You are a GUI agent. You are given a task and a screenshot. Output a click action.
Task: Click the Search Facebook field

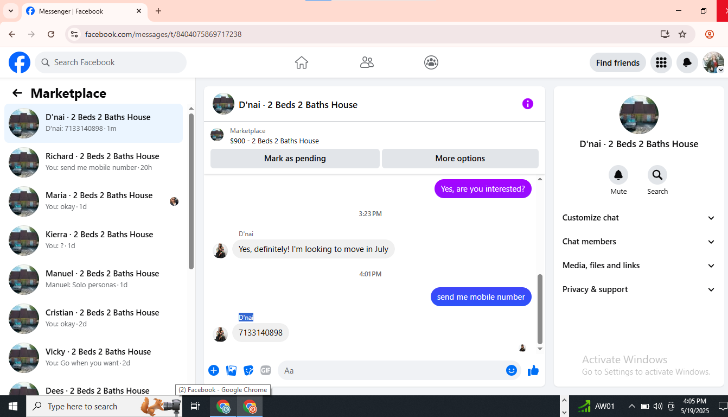coord(111,62)
